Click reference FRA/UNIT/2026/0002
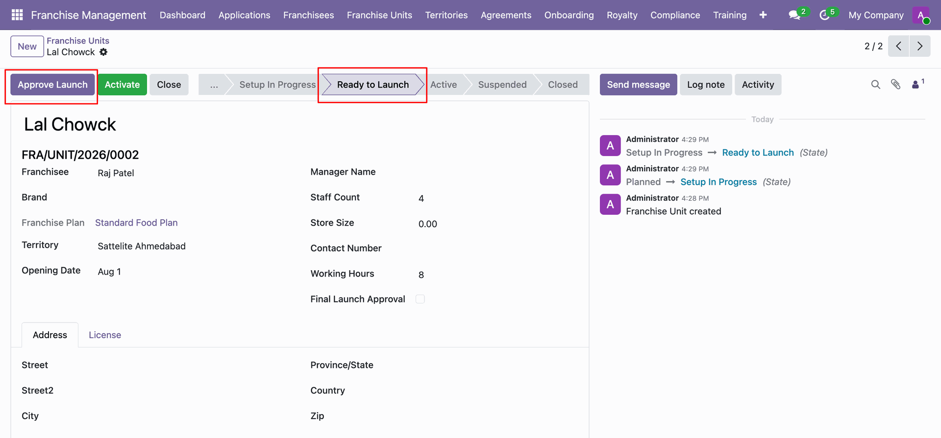 coord(80,155)
